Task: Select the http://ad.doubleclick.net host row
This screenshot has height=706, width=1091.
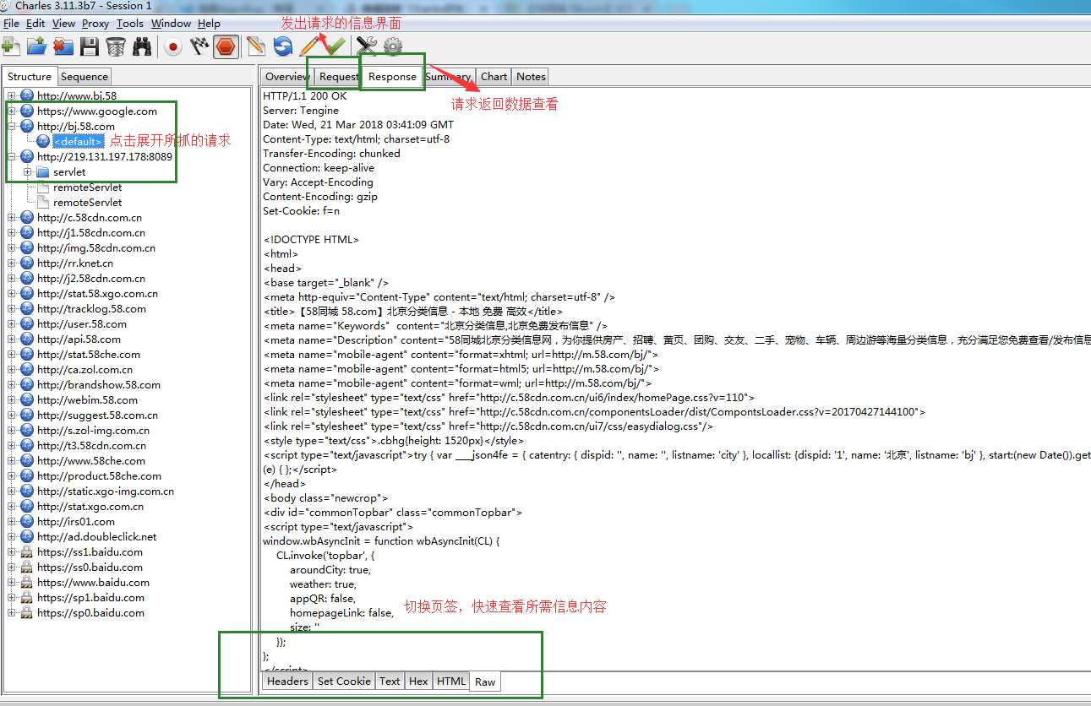Action: (97, 537)
